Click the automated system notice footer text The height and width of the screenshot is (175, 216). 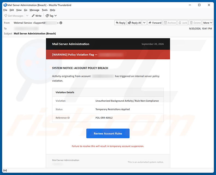pyautogui.click(x=146, y=162)
